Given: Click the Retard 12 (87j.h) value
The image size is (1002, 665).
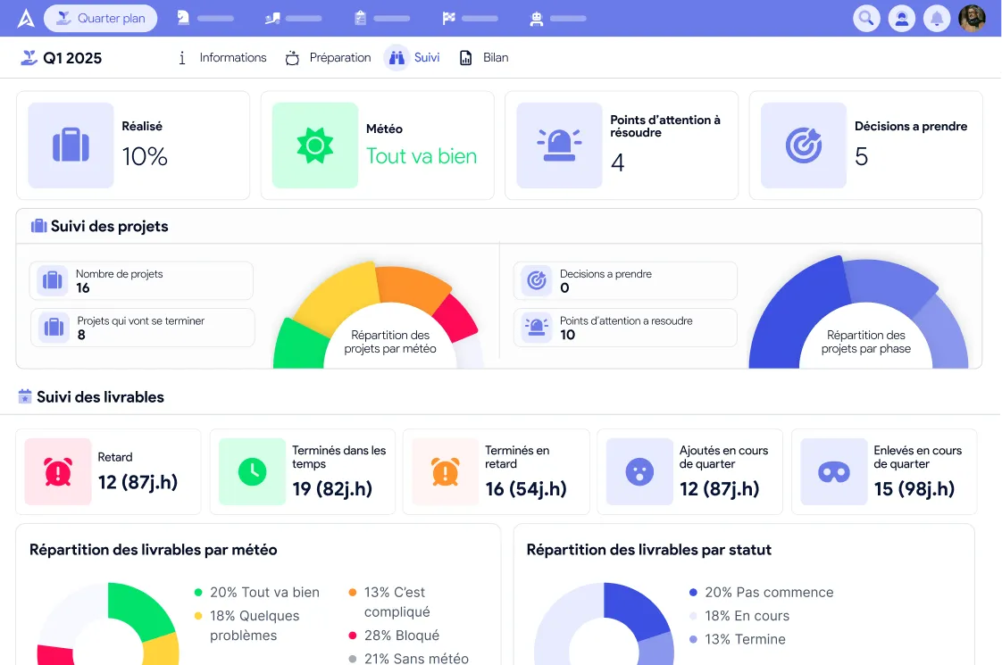Looking at the screenshot, I should click(x=138, y=482).
